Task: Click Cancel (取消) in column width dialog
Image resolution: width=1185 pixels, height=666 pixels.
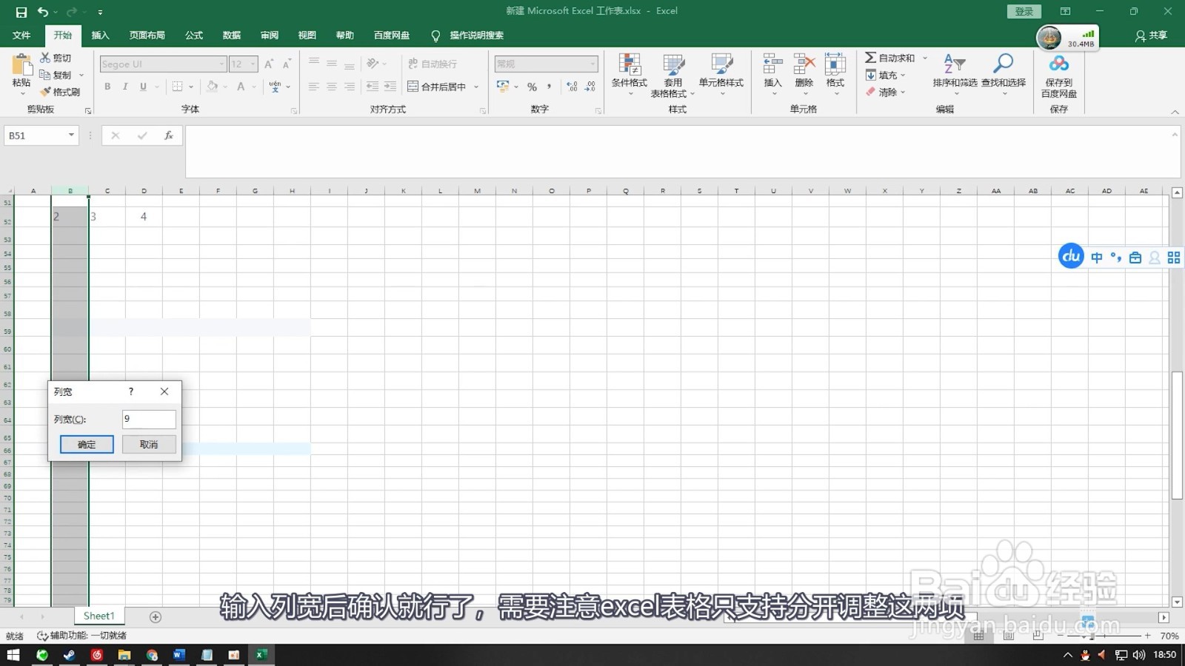Action: pos(149,444)
